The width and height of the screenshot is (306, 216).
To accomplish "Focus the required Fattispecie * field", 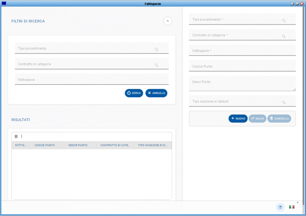I will (x=242, y=50).
